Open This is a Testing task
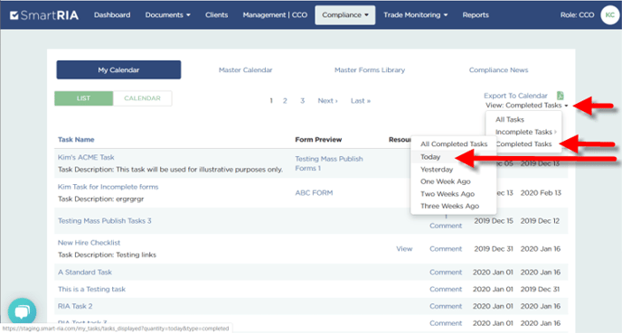The height and width of the screenshot is (333, 622). [x=91, y=290]
